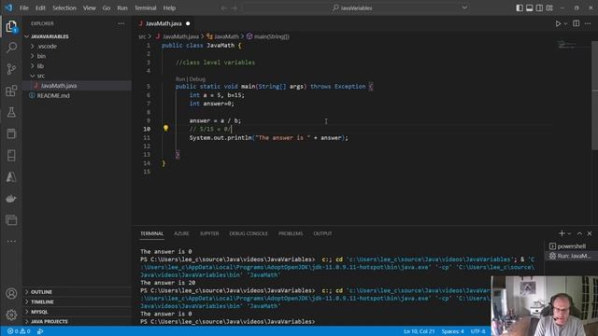Open the Testing flask view
Viewport: 598px width, 336px height.
(x=11, y=112)
